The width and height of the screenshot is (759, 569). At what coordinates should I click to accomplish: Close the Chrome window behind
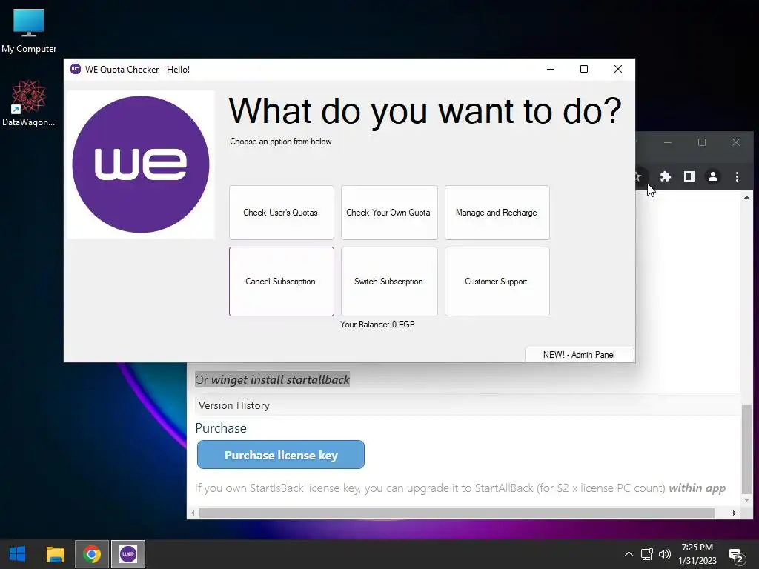(x=736, y=142)
